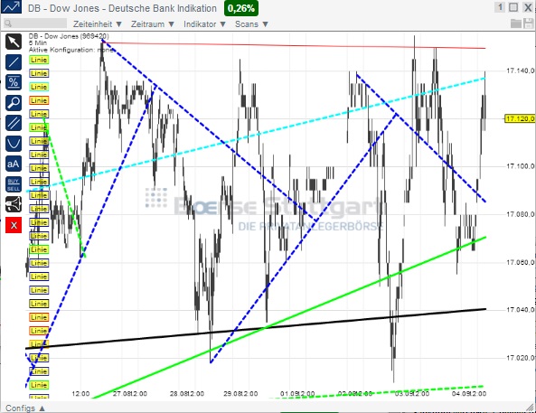Click the chart title 'DB - Dow Jones (969420)'
This screenshot has width=536, height=413.
(69, 36)
